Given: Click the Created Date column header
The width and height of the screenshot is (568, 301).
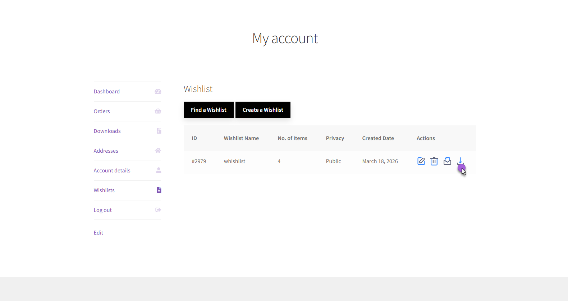Looking at the screenshot, I should click(x=378, y=138).
